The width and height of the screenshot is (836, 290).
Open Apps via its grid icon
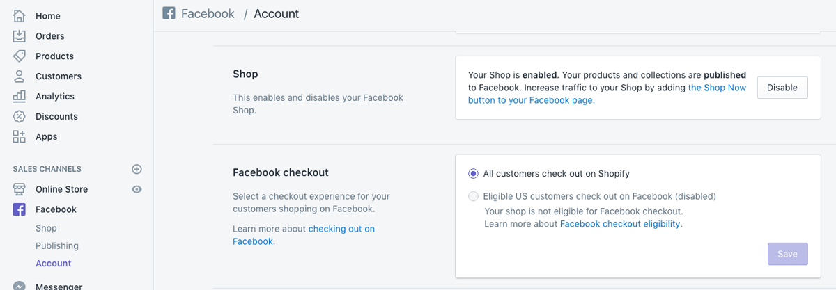pos(20,137)
